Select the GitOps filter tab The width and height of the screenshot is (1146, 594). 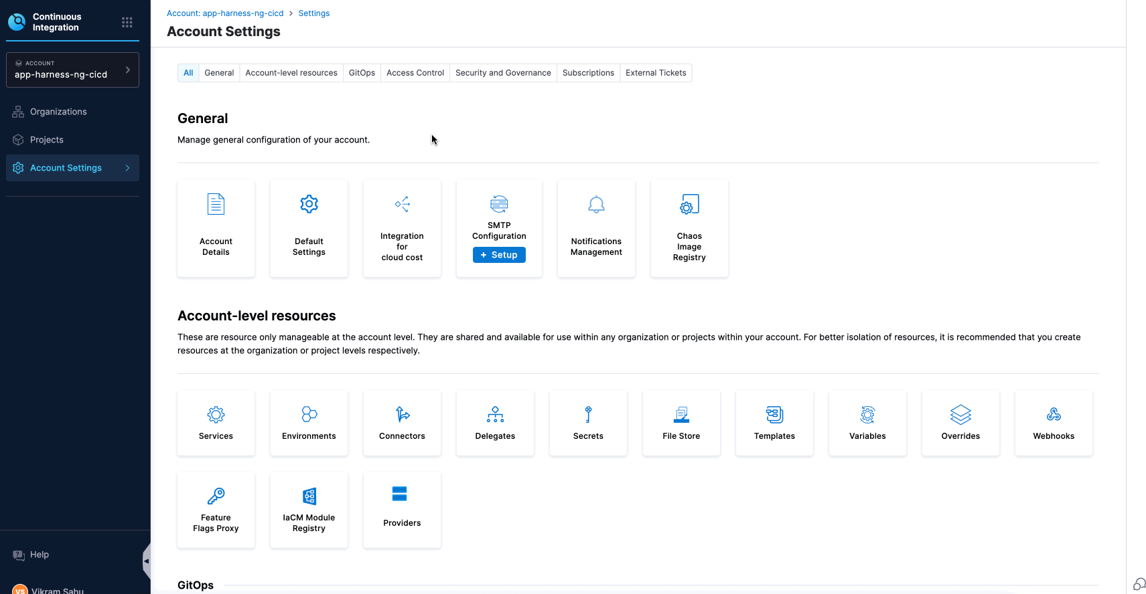(x=362, y=73)
